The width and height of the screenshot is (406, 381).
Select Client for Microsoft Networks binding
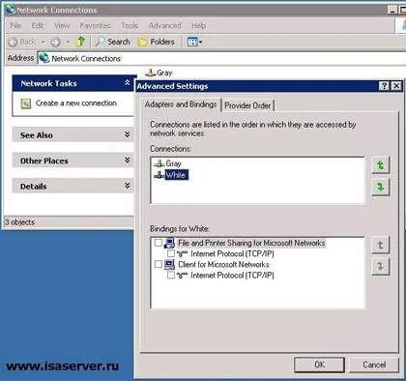pos(223,264)
